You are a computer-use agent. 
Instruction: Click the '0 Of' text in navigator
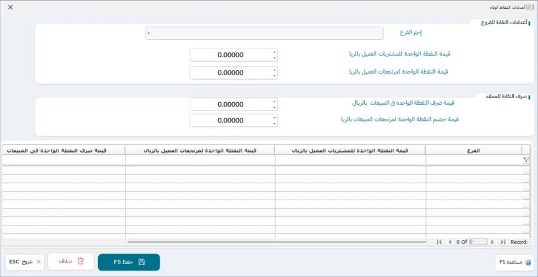[462, 242]
